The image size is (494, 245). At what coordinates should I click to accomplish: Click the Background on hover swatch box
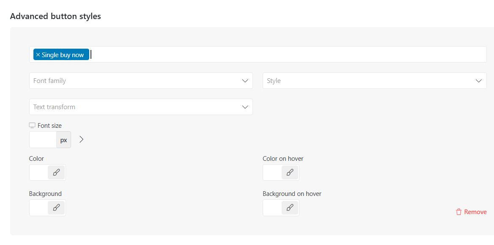pos(272,208)
